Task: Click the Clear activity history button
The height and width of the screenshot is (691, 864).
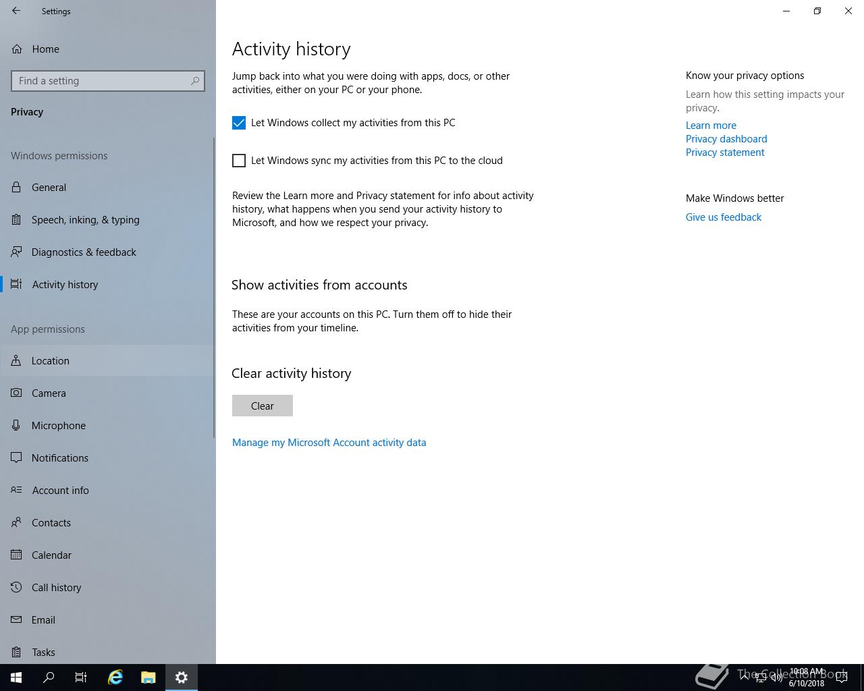Action: pos(263,406)
